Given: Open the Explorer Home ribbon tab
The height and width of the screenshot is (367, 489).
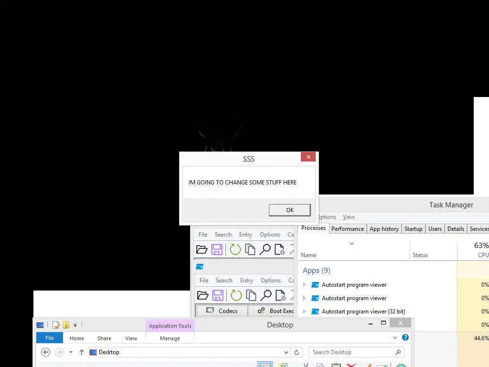Looking at the screenshot, I should point(77,338).
